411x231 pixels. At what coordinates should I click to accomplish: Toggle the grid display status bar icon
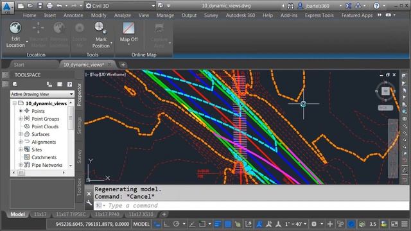pos(157,224)
